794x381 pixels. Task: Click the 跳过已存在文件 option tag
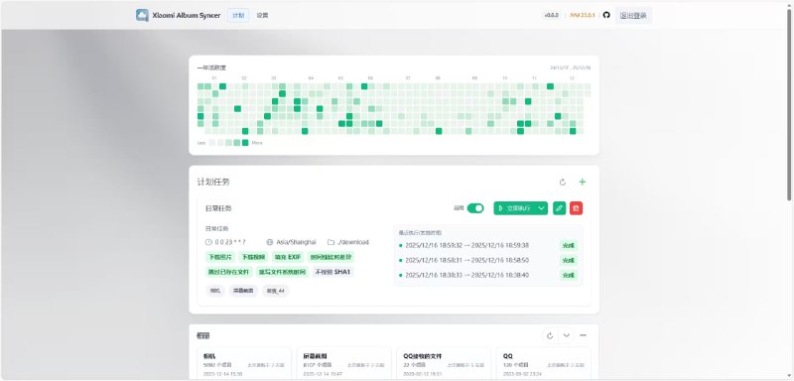point(228,272)
